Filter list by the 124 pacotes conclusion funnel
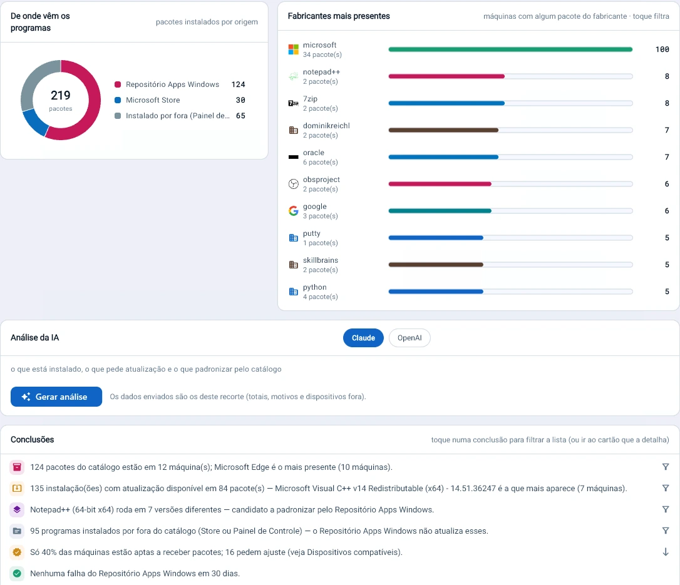The image size is (680, 585). (665, 467)
